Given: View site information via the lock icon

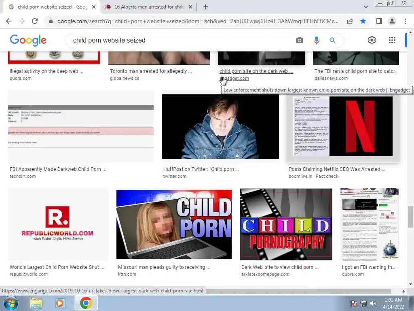Looking at the screenshot, I should tap(51, 21).
